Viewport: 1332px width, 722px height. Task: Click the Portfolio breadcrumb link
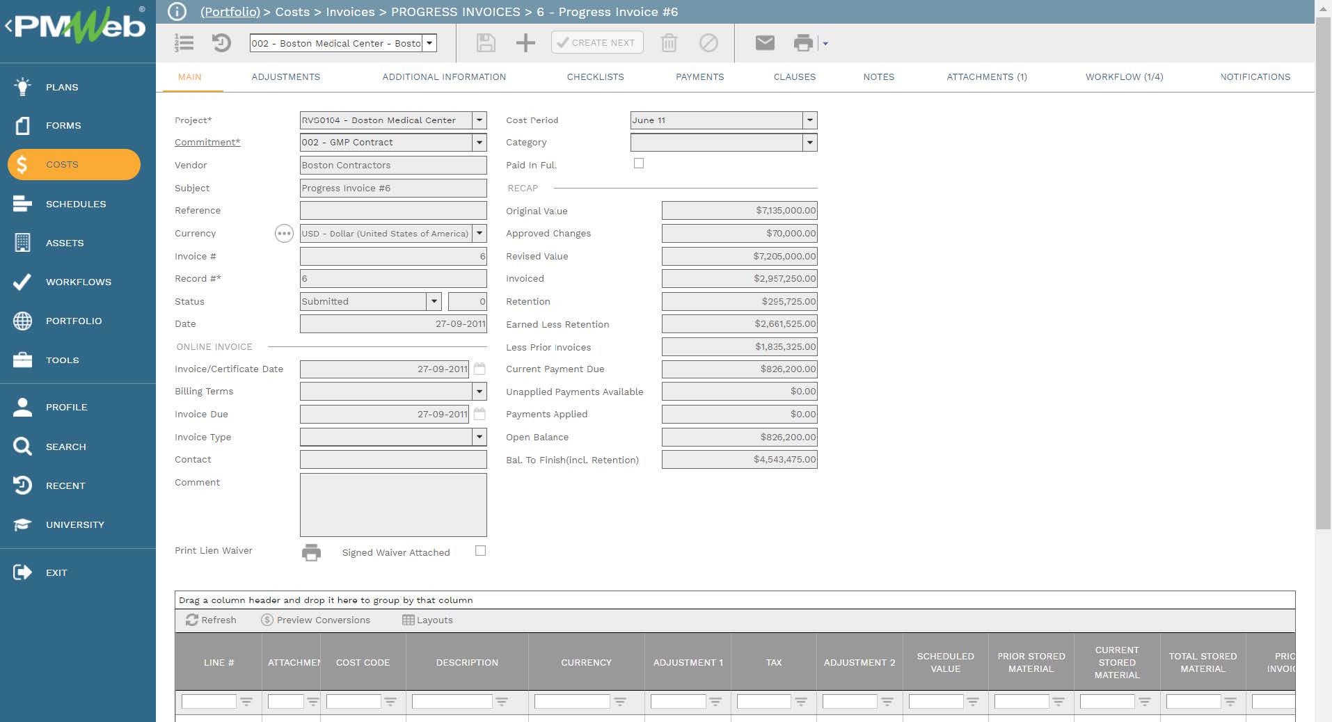point(230,12)
